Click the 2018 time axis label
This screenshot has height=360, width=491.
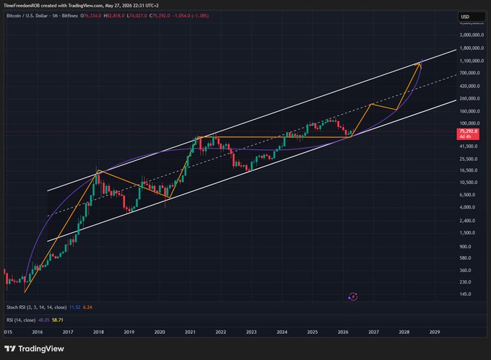(x=98, y=332)
